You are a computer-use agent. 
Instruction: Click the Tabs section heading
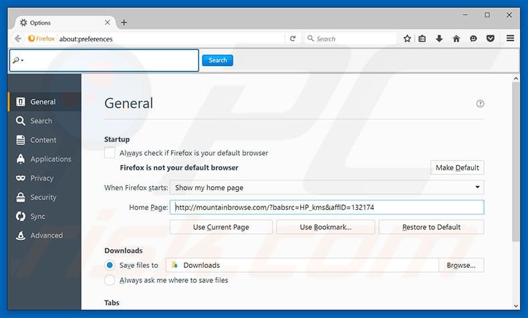coord(112,303)
